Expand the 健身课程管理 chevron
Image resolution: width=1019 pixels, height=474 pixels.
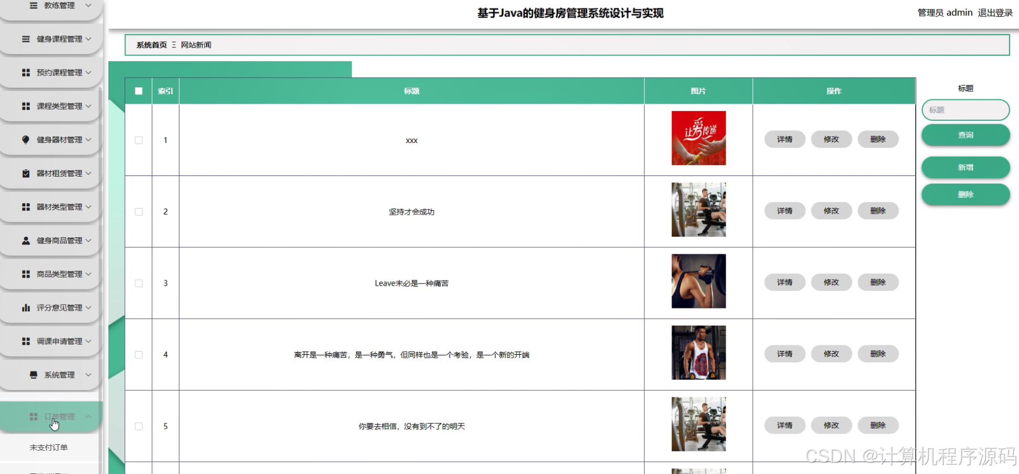coord(88,39)
